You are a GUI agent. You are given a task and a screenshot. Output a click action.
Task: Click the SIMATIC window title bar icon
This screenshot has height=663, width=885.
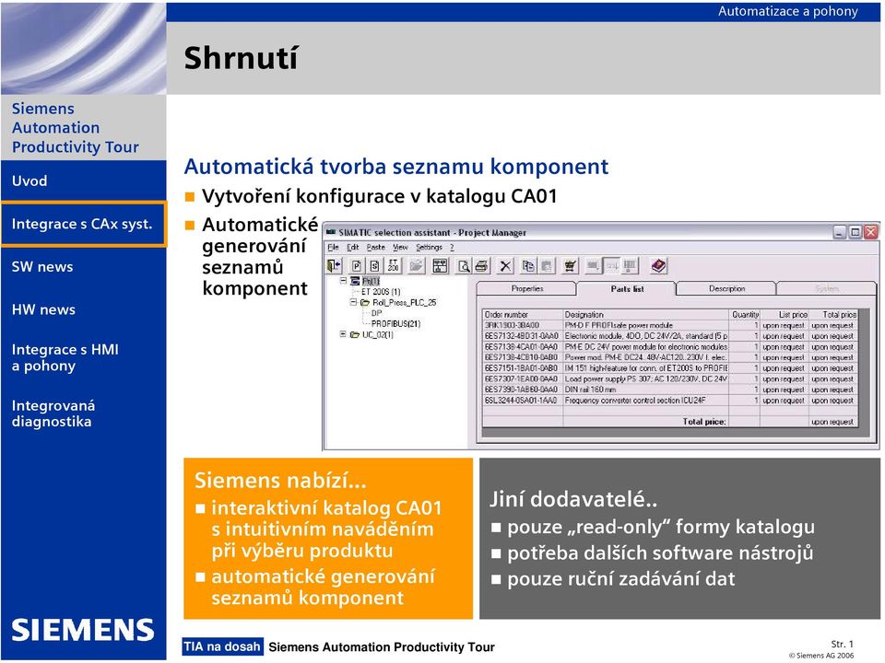tap(331, 232)
